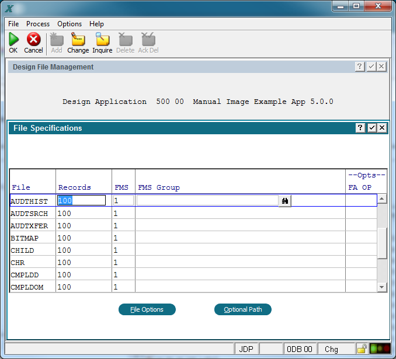This screenshot has width=396, height=359.
Task: Click the table vertical scrollbar thumb
Action: [382, 243]
